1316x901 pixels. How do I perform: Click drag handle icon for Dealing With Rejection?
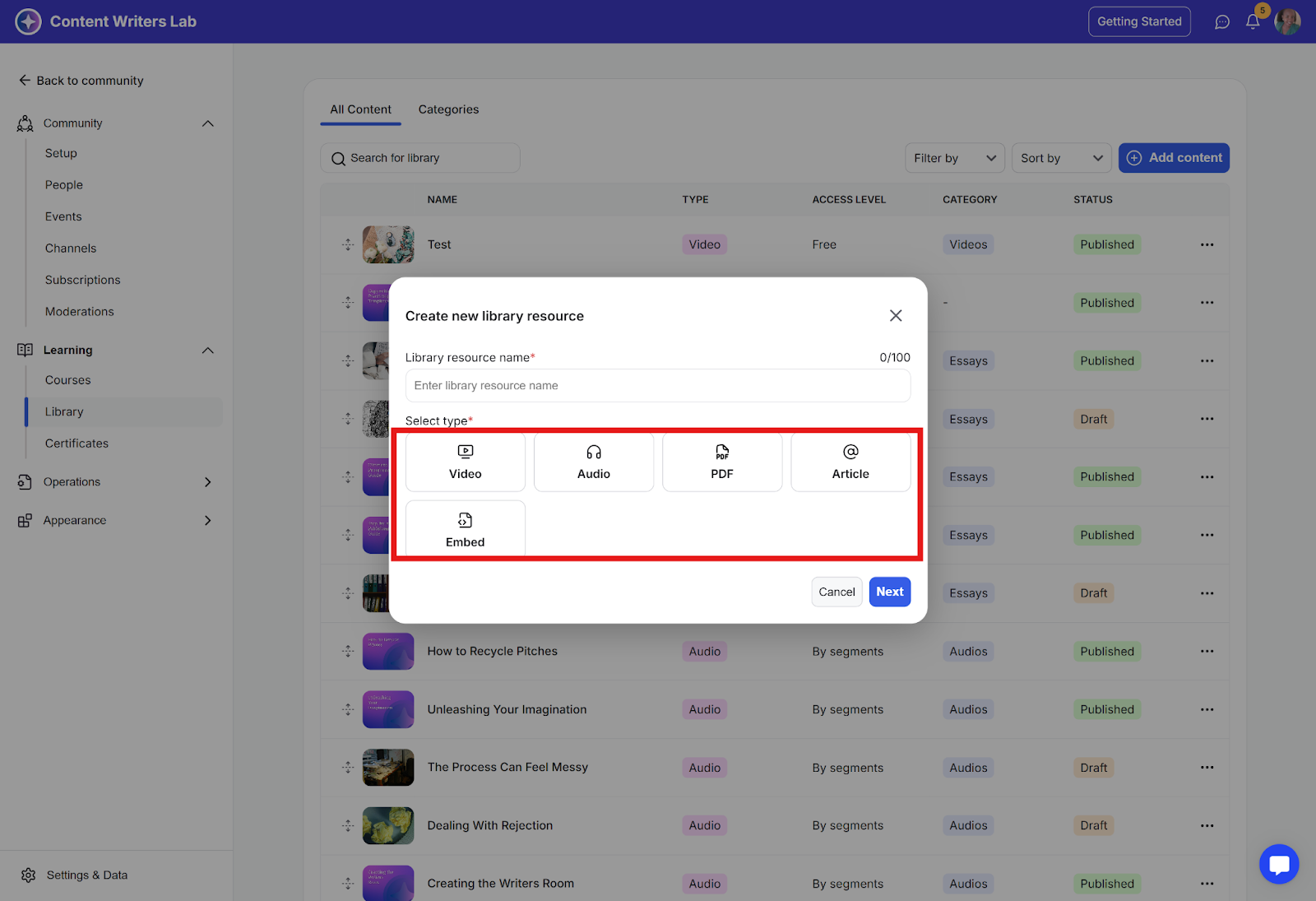click(348, 825)
